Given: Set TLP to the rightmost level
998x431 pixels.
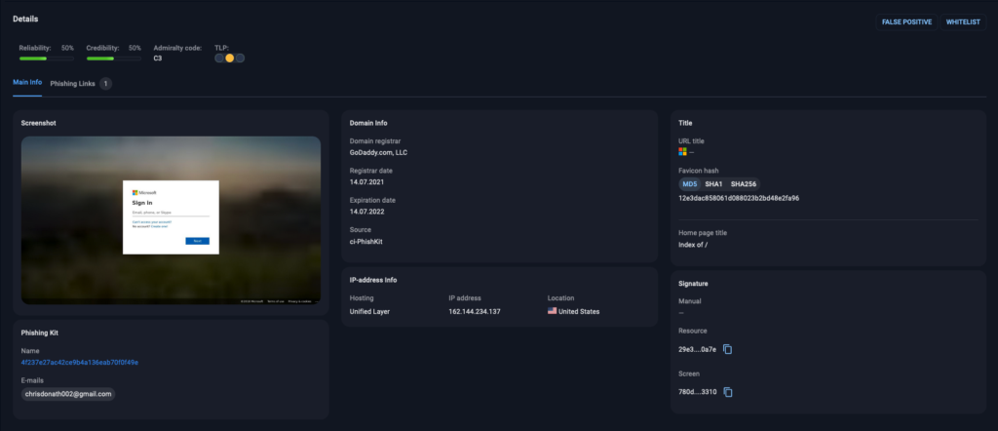Looking at the screenshot, I should click(240, 59).
